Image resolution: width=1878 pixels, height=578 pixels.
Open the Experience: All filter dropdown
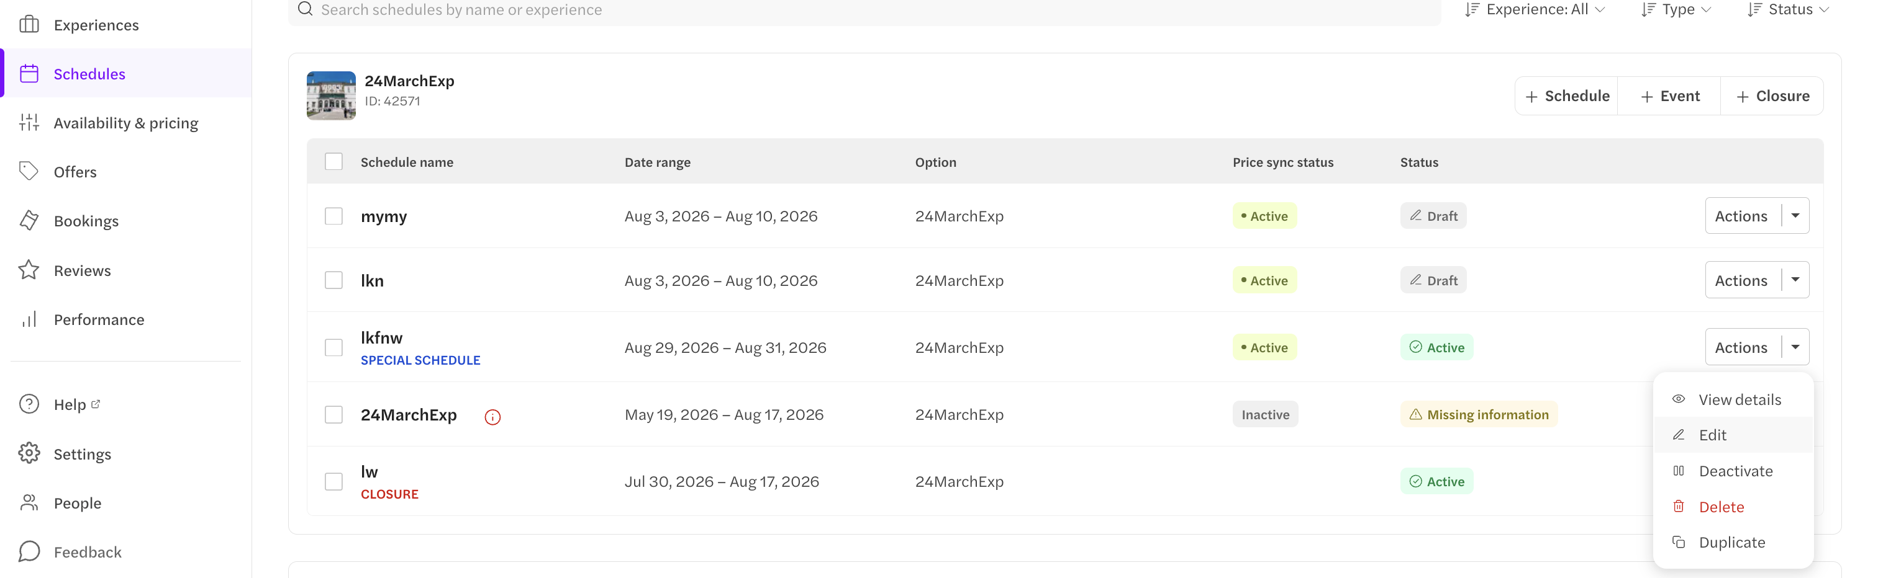coord(1535,9)
